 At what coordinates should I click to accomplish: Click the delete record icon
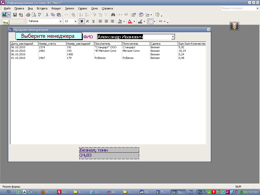tap(126, 15)
